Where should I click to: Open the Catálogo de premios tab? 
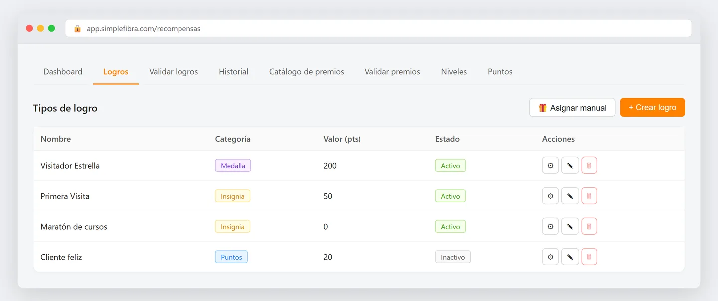click(x=307, y=72)
